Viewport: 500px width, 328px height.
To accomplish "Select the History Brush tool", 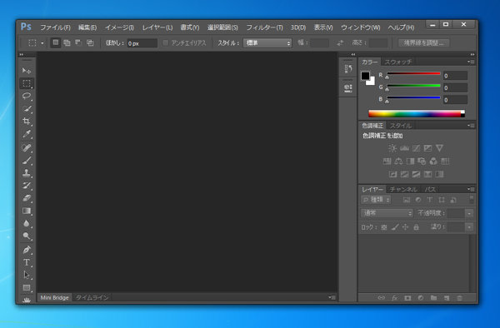I will 27,186.
